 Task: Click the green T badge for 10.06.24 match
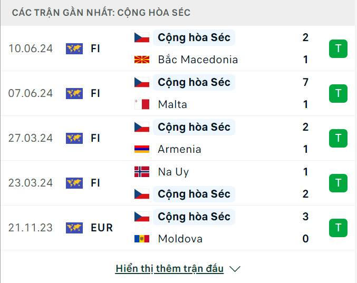pos(338,49)
